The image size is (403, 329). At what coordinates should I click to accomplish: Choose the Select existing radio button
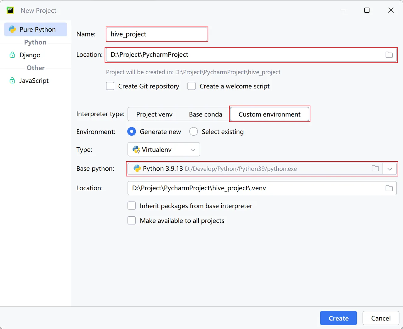tap(194, 131)
